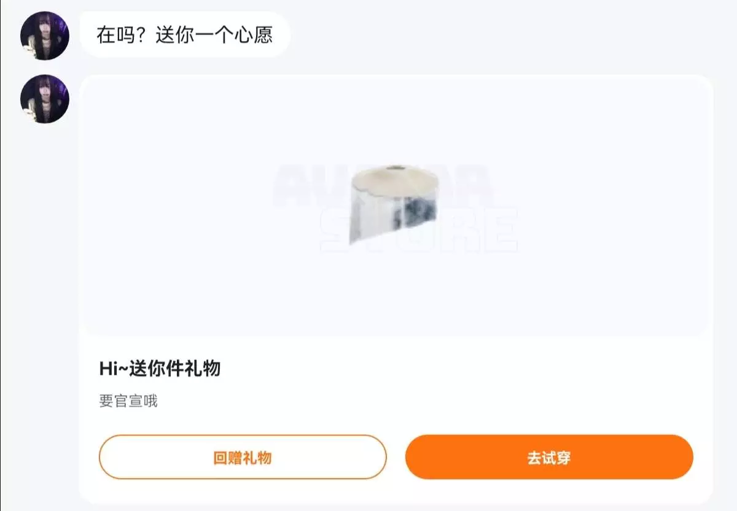
Task: Select the 在吗？送你一个心愿 message bubble
Action: (x=184, y=35)
